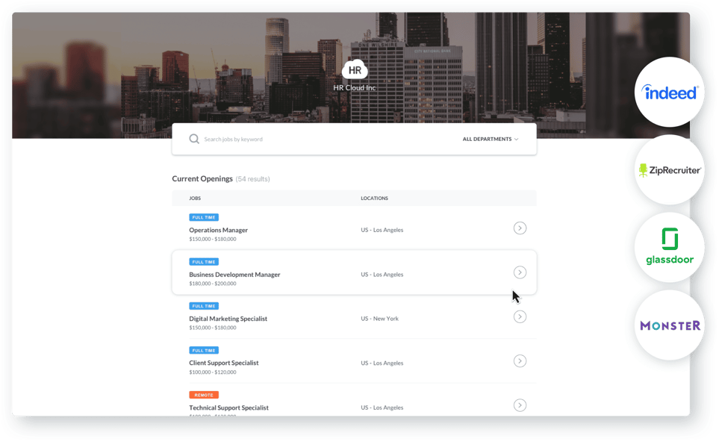Open the Digital Marketing Specialist row arrow
This screenshot has height=441, width=719.
[520, 317]
